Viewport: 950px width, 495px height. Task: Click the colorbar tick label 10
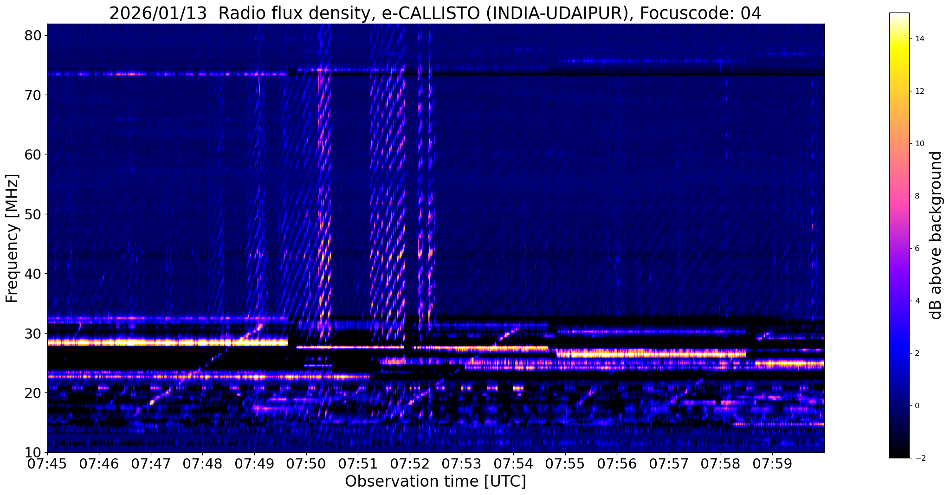coord(919,144)
